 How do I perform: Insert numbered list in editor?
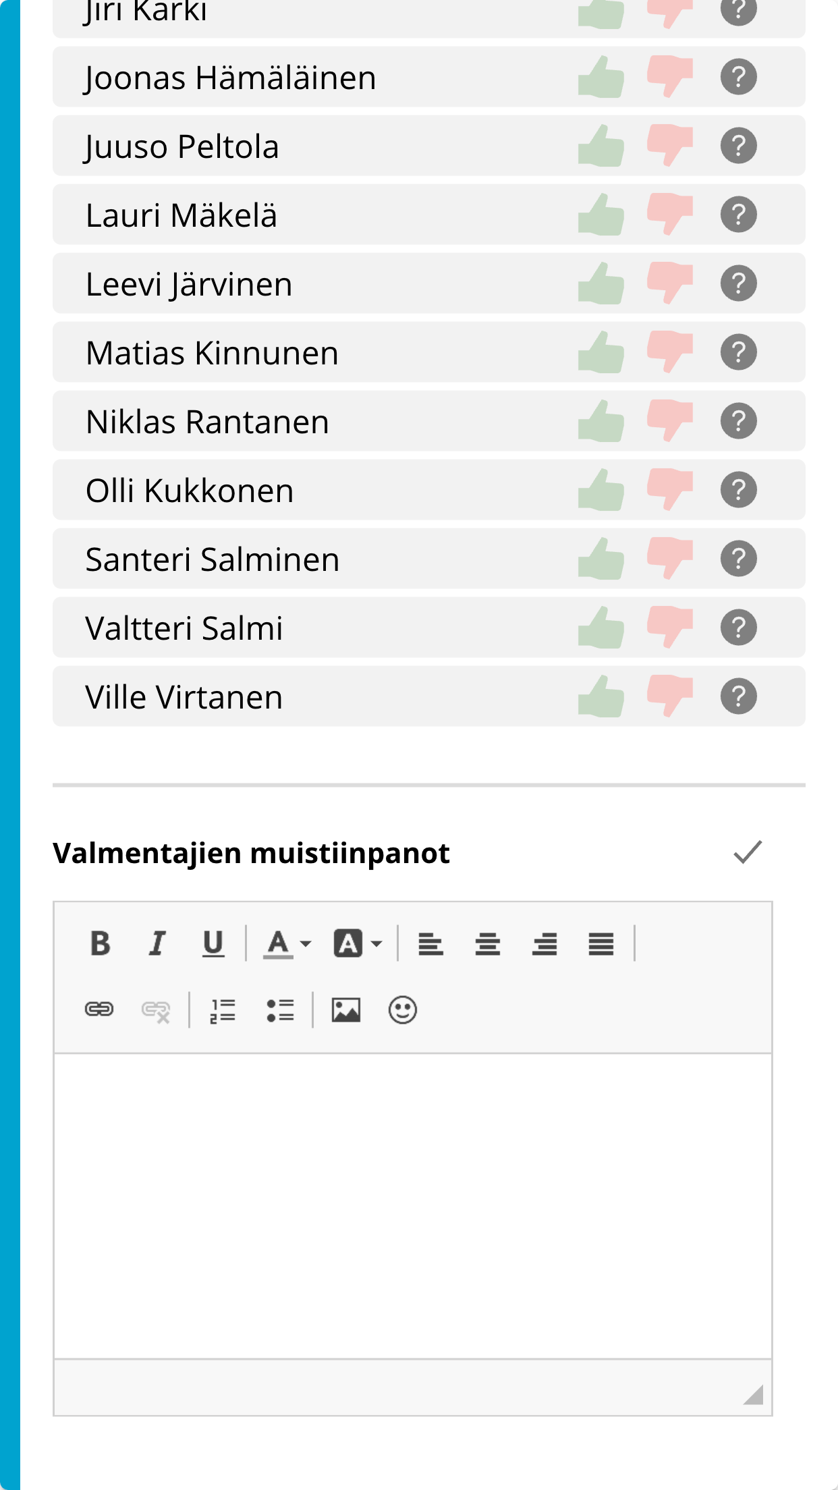223,1010
